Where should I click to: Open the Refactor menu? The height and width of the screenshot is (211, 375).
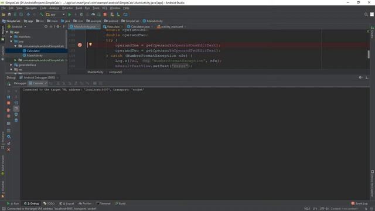67,8
